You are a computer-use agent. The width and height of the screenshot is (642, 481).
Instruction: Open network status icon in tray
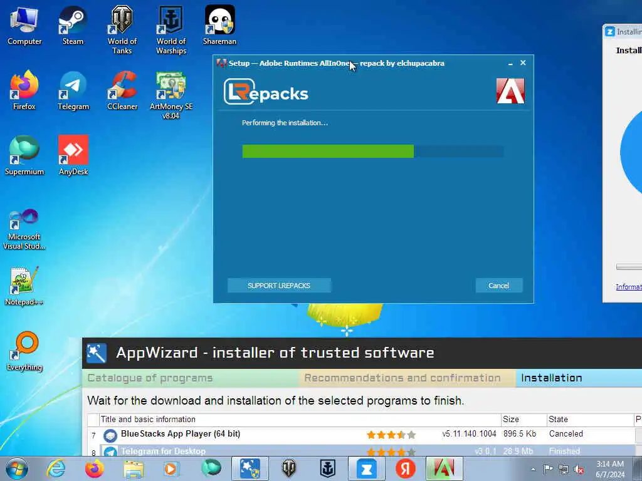[x=564, y=469]
